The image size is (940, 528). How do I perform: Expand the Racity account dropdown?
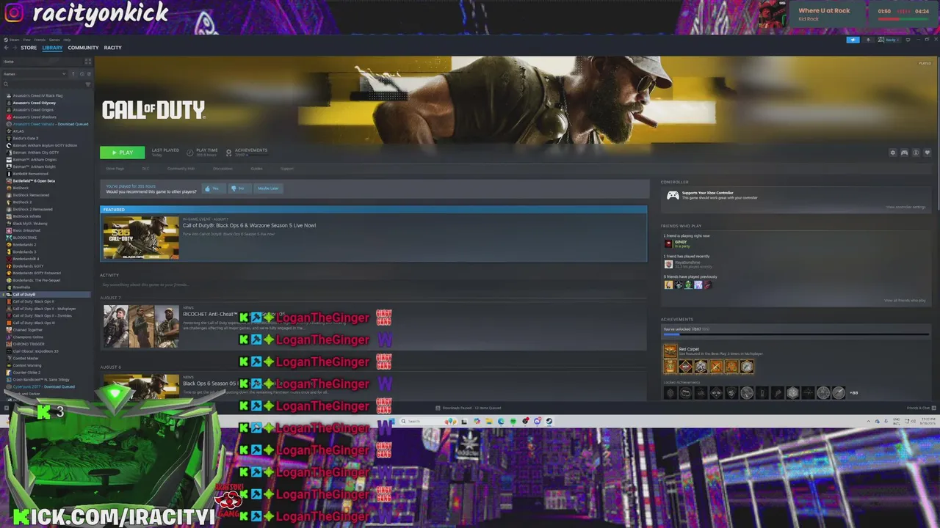pos(889,40)
